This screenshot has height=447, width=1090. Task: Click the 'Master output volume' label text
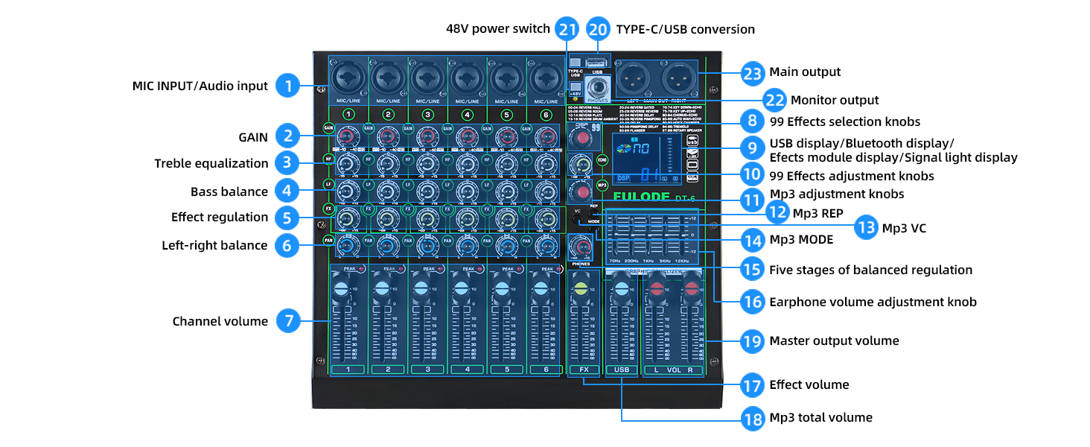coord(834,340)
